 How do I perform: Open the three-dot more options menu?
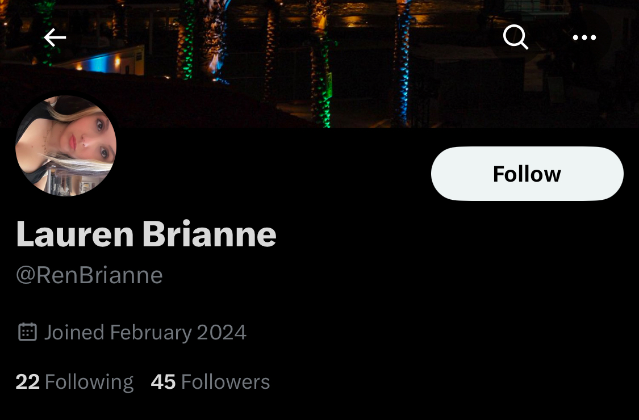click(x=584, y=37)
